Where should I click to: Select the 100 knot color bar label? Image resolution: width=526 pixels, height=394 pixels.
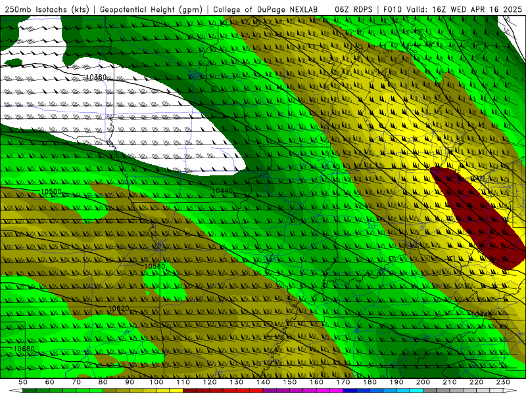click(156, 382)
